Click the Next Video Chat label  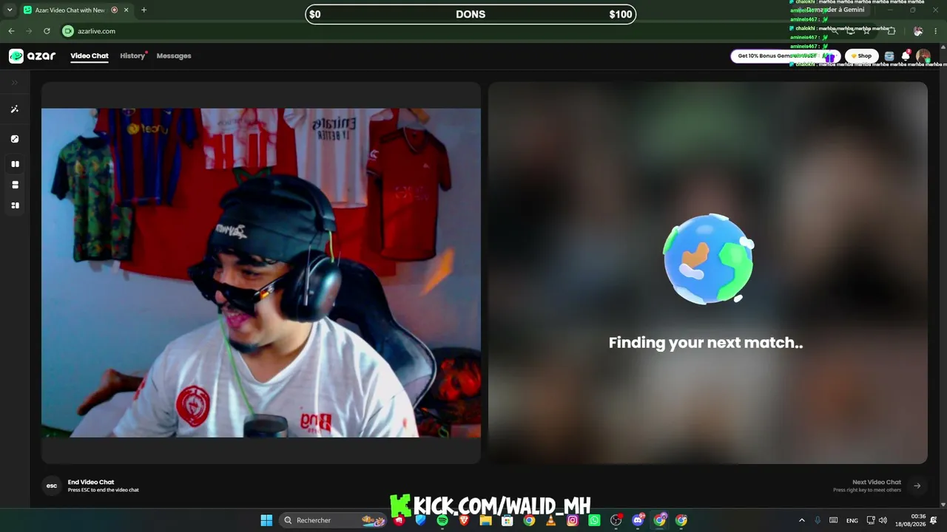877,482
